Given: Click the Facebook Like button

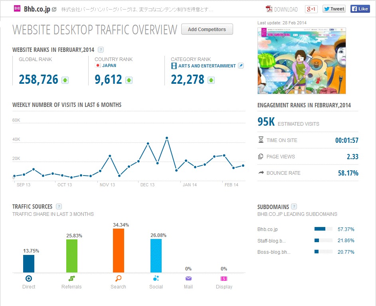Looking at the screenshot, I should 360,9.
